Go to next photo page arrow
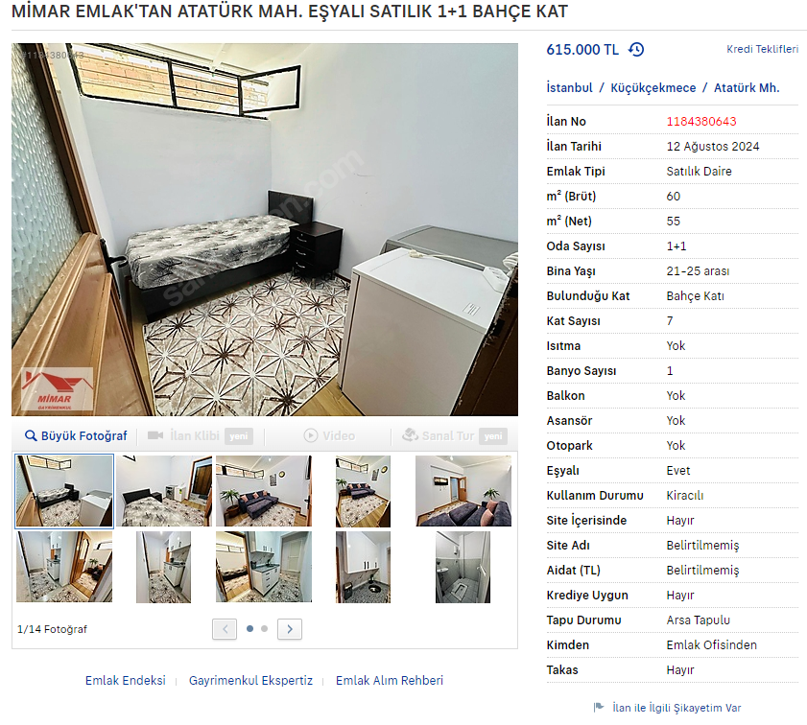 290,629
